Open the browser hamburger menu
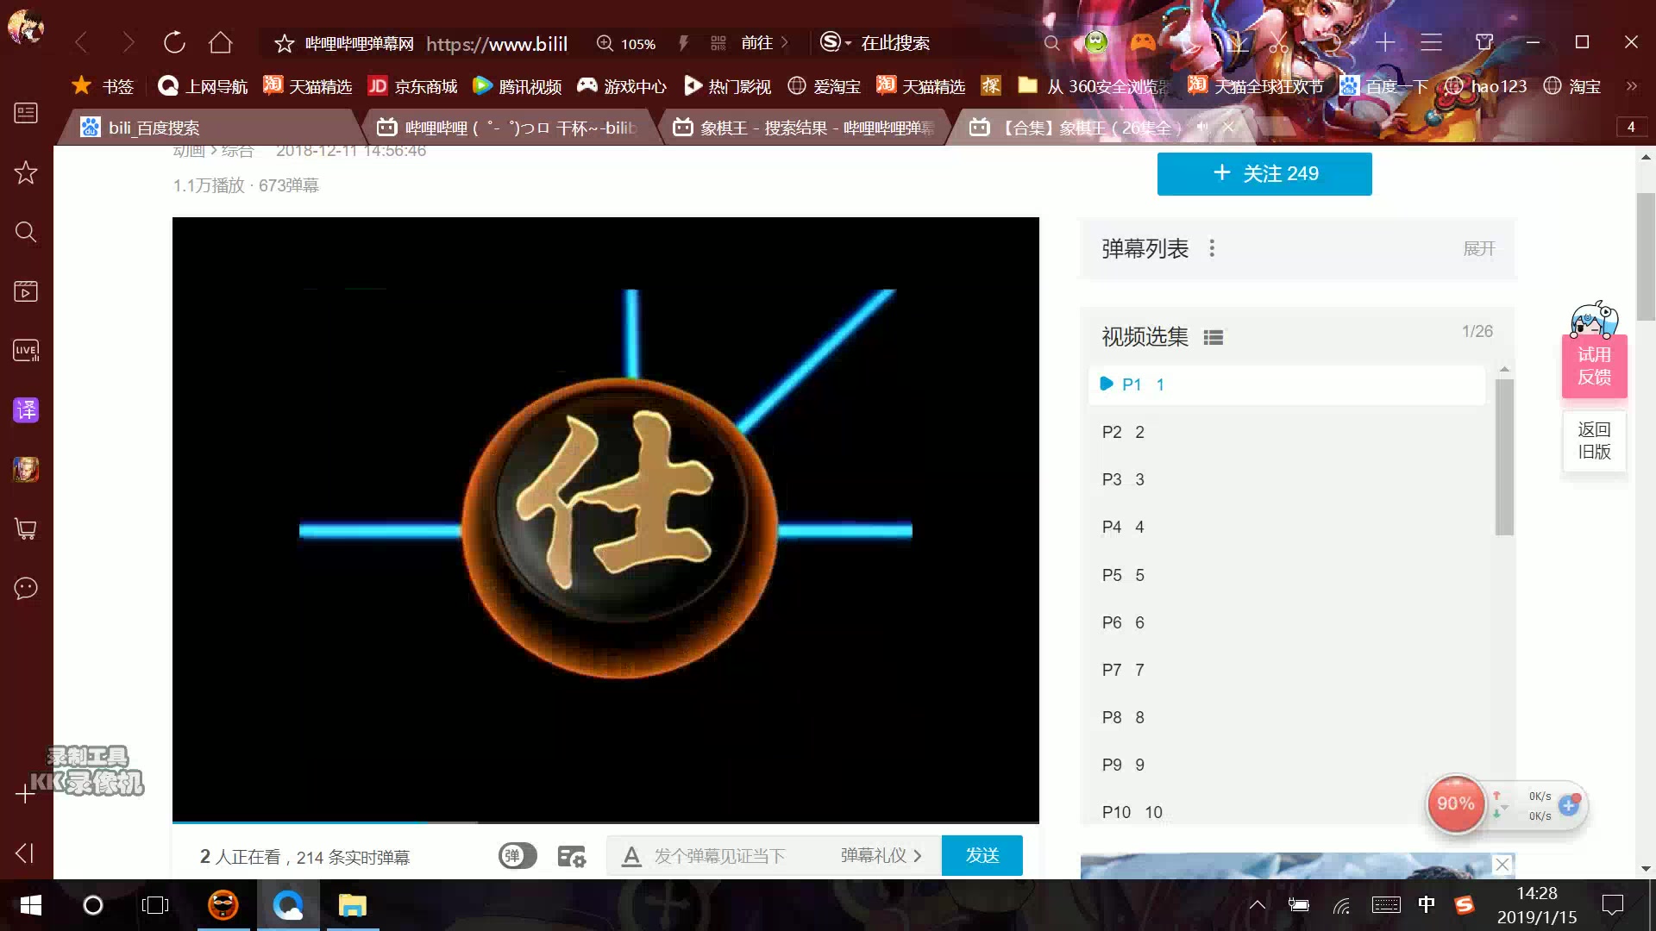The width and height of the screenshot is (1656, 931). (x=1431, y=42)
